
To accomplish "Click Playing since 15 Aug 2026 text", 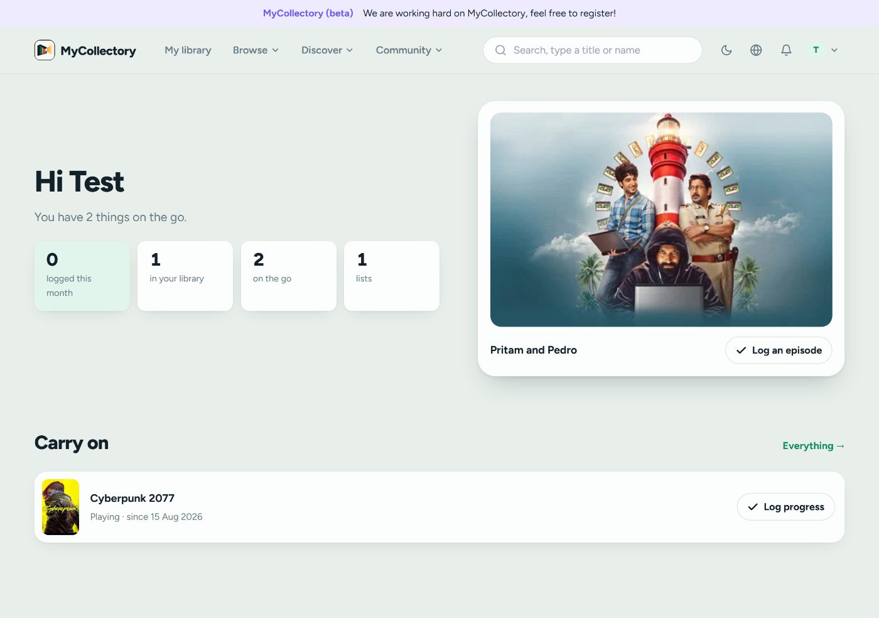I will click(146, 517).
